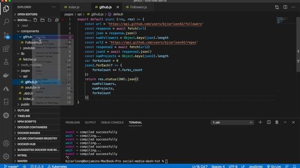
Task: Click the code minimap preview
Action: (x=282, y=20)
